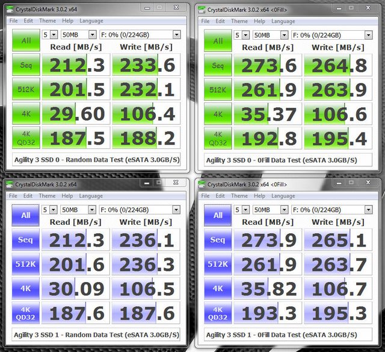Select 4K QD32 read result 193.3
This screenshot has width=385, height=352.
tap(268, 313)
